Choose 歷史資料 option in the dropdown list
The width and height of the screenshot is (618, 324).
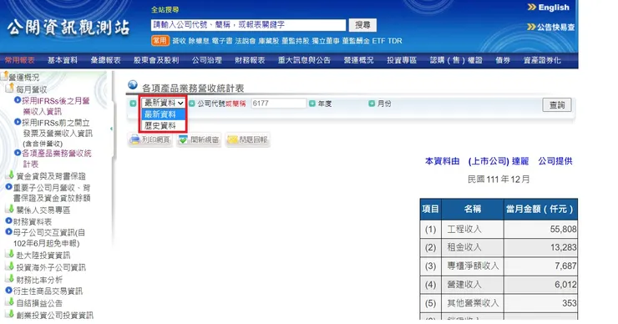point(163,126)
